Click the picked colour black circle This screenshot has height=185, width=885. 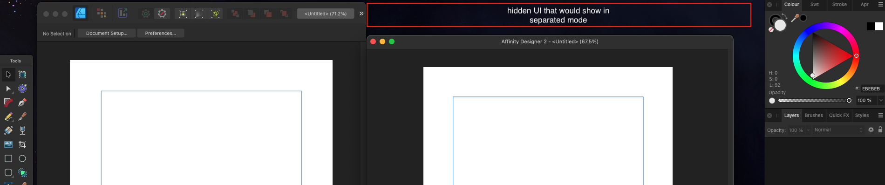[803, 18]
